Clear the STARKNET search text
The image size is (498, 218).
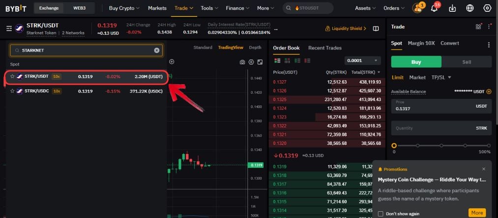[157, 50]
